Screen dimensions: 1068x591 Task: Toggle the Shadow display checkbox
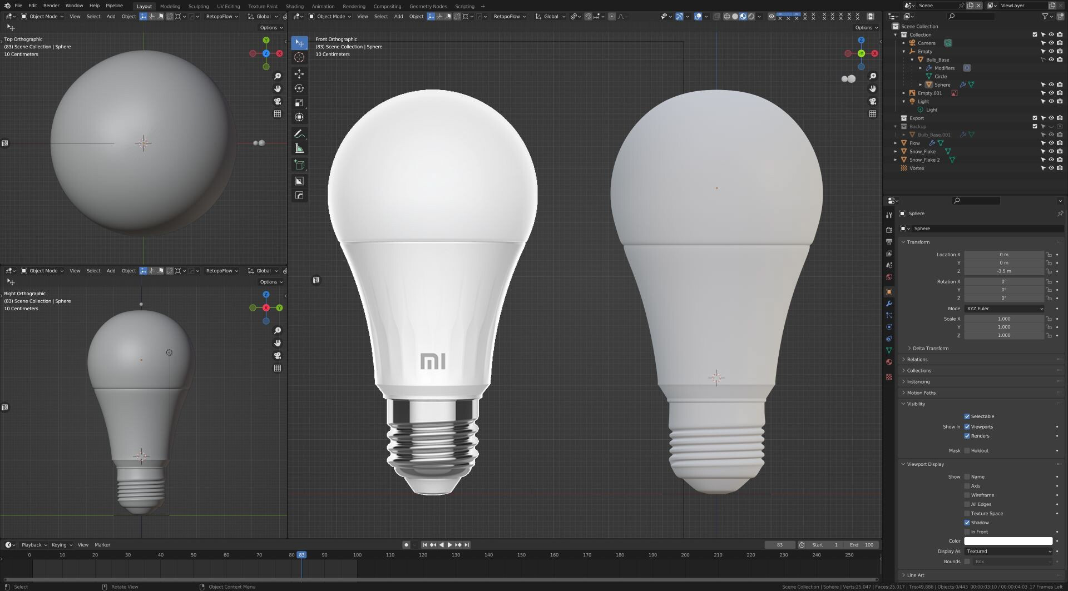(967, 523)
